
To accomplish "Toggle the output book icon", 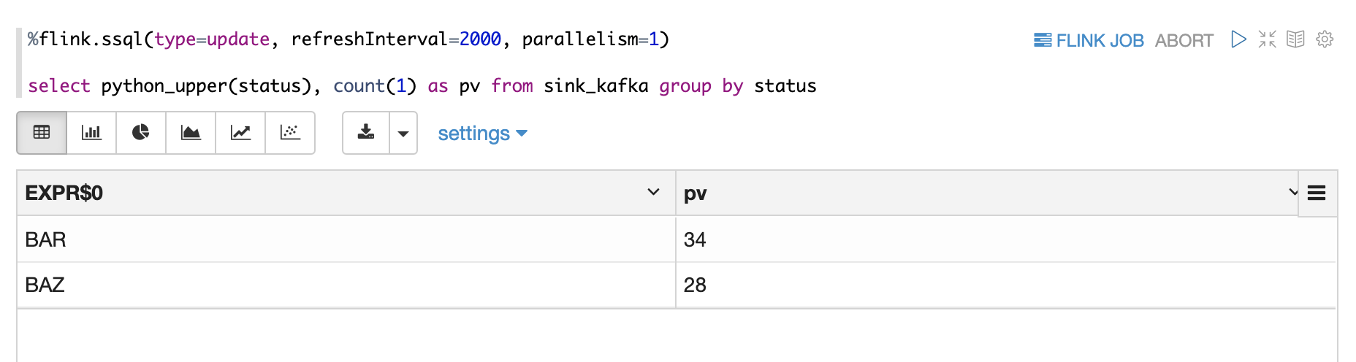I will 1295,39.
